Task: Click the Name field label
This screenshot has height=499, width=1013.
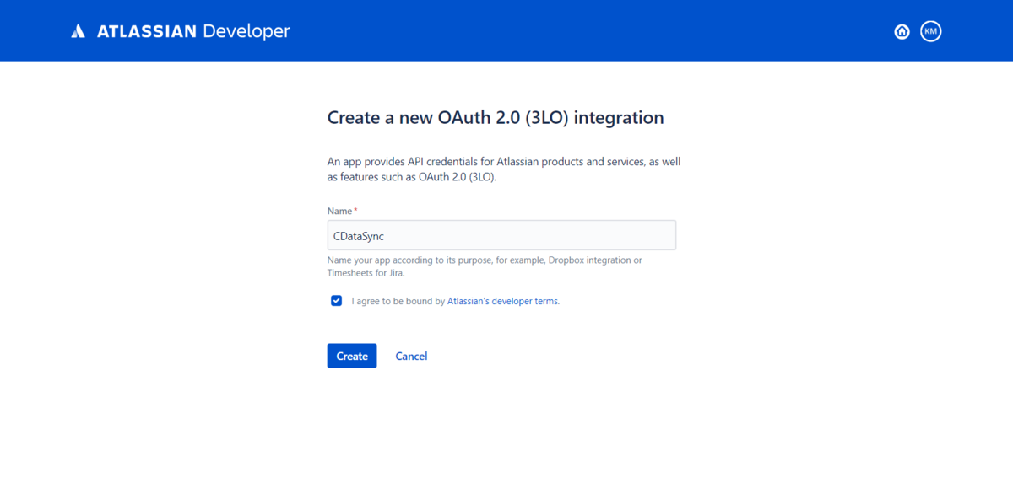Action: tap(342, 210)
